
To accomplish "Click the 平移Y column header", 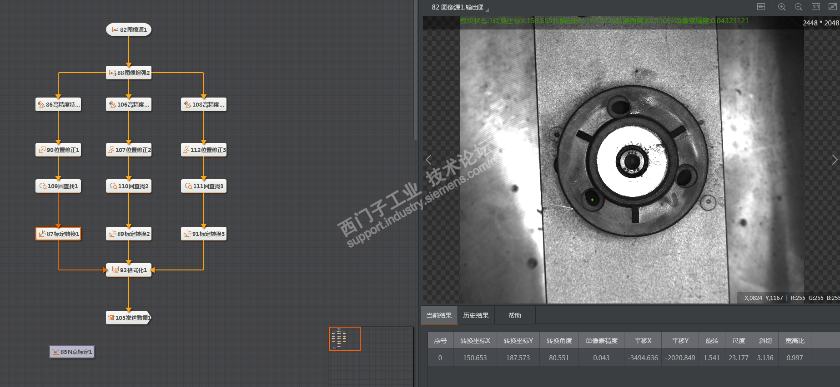I will point(680,341).
